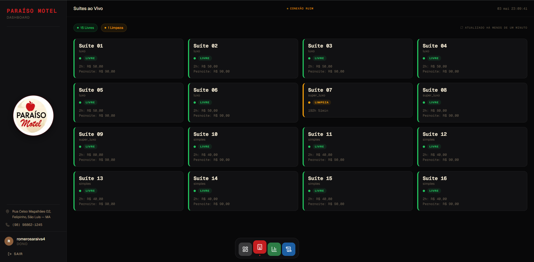Screen dimensions: 534x262
Task: Select the Suíte 08 super_luxo card
Action: click(x=472, y=103)
